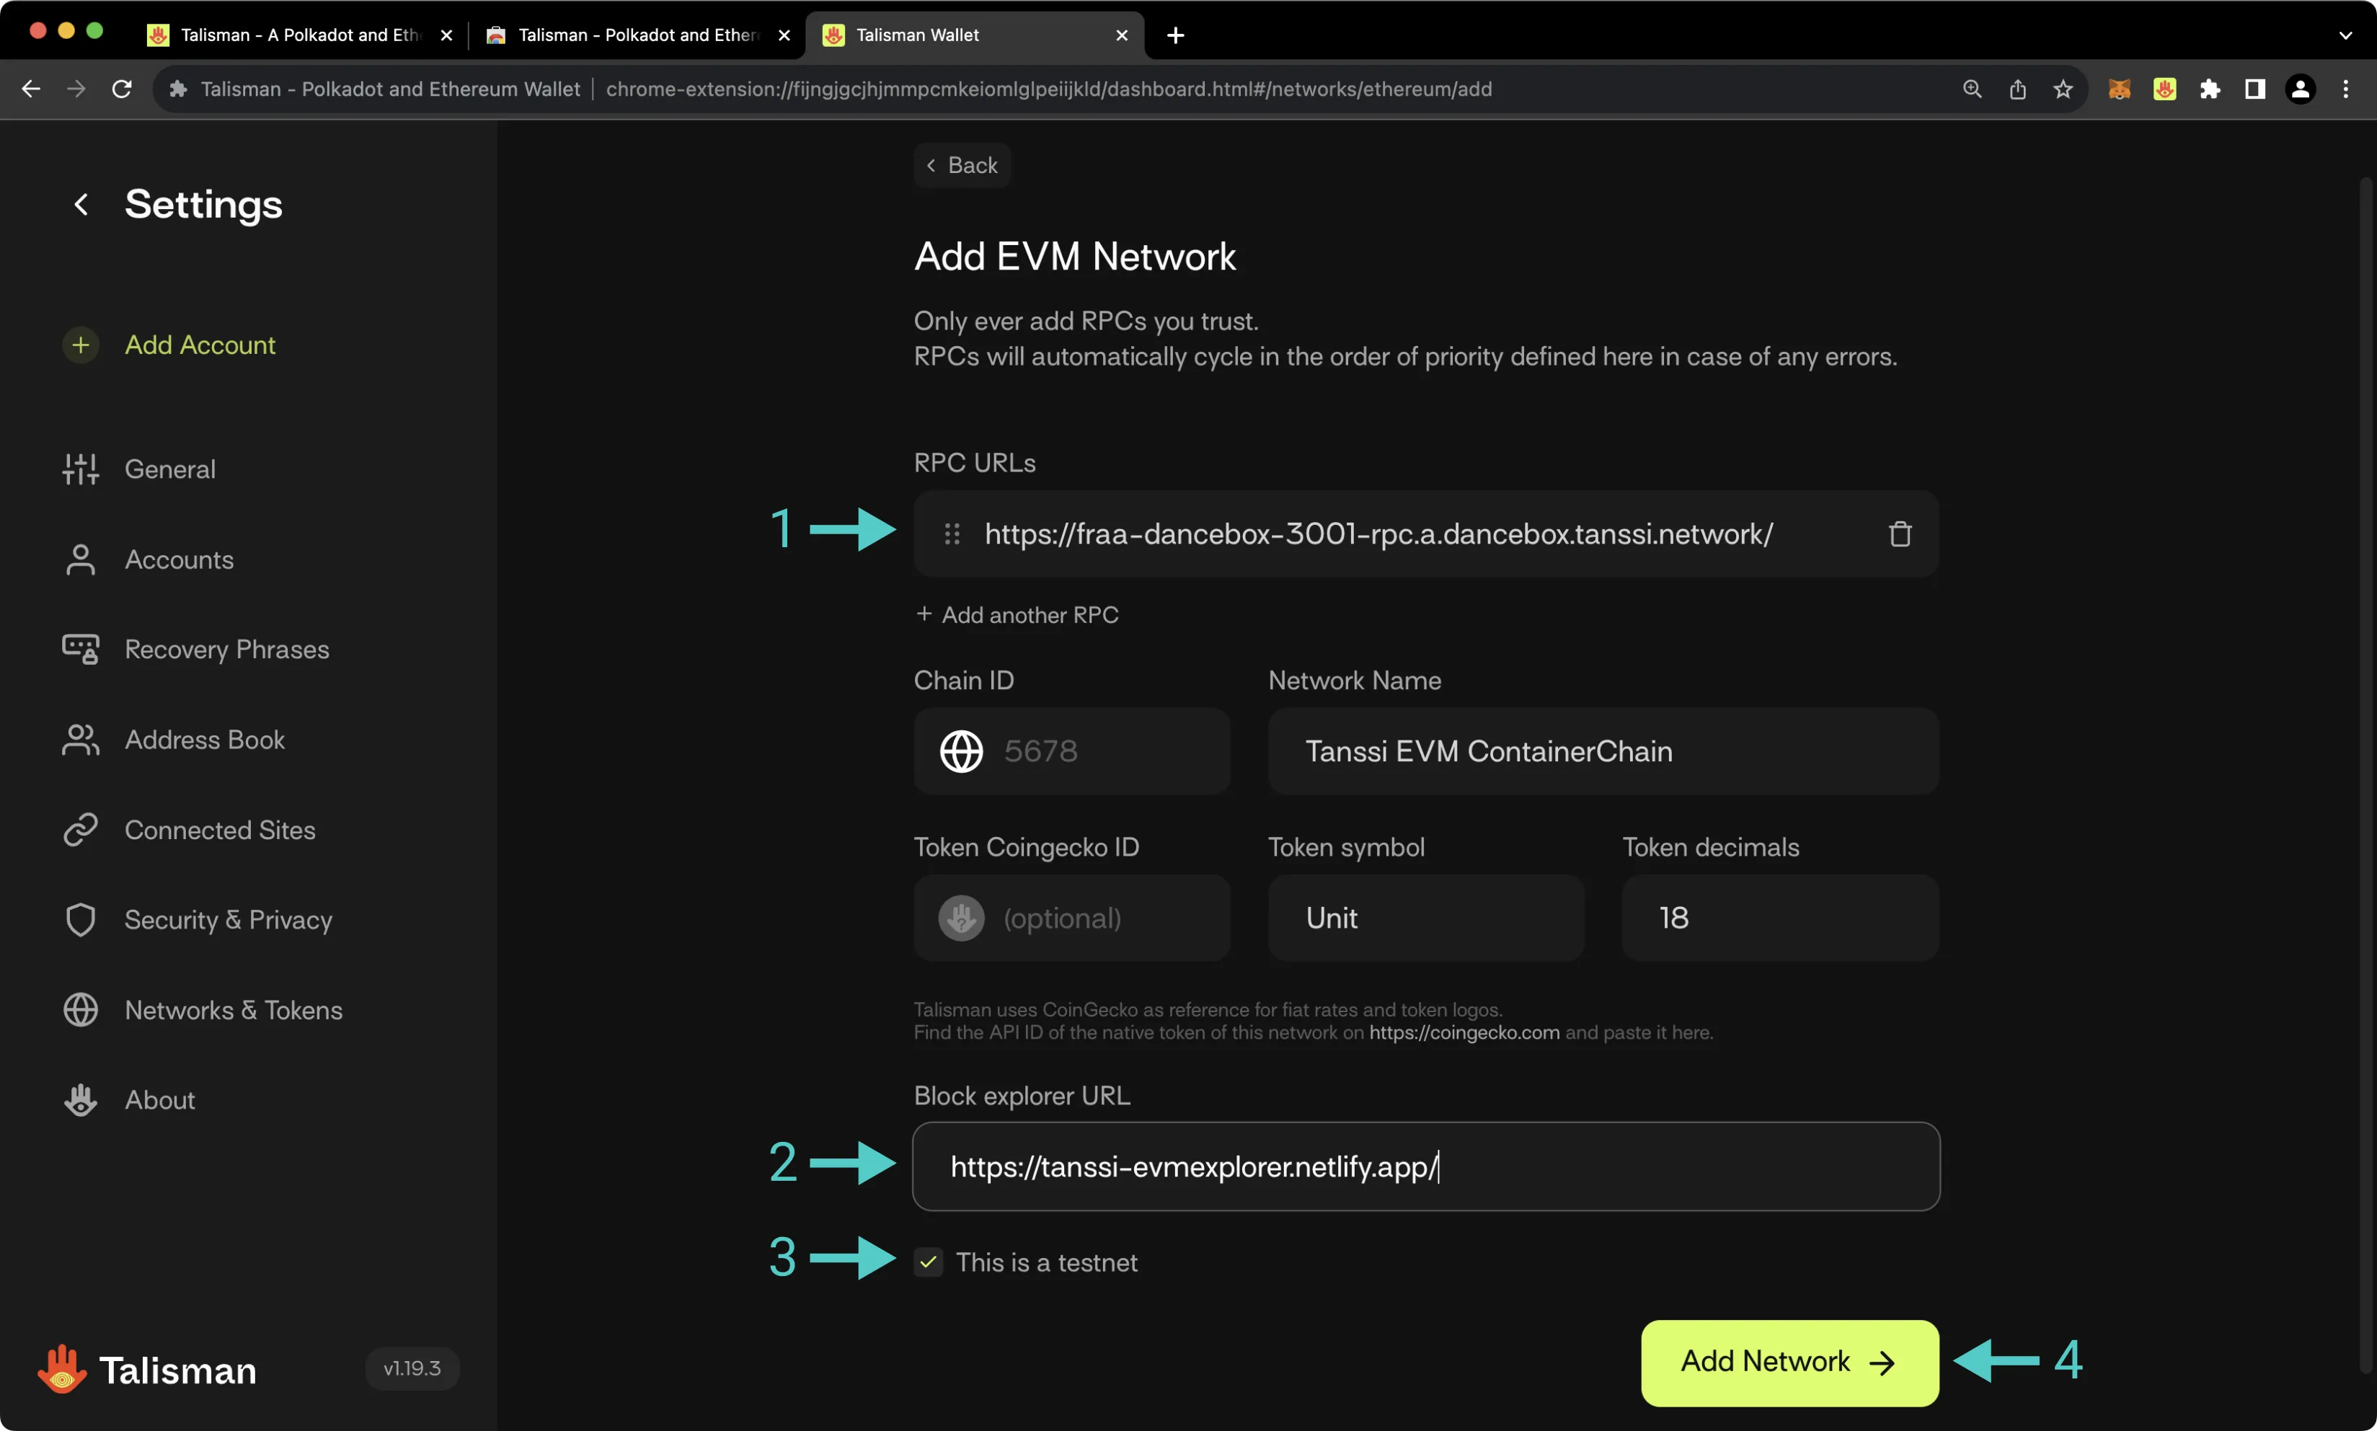Open the About page
This screenshot has height=1431, width=2377.
[x=160, y=1100]
